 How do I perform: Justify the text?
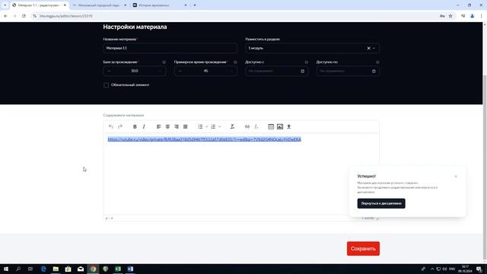coord(186,126)
